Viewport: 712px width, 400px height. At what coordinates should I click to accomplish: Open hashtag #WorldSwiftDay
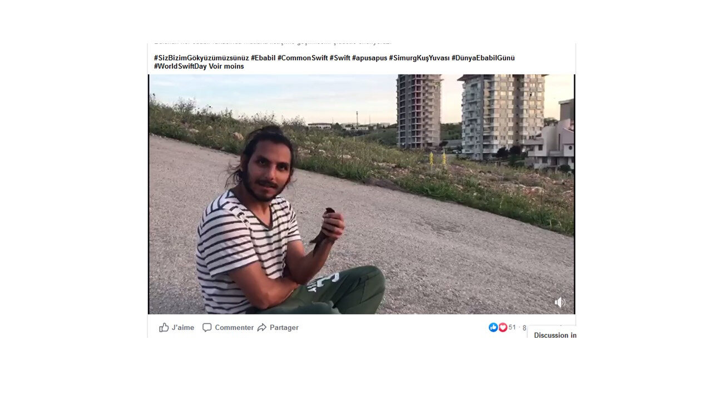pos(180,66)
